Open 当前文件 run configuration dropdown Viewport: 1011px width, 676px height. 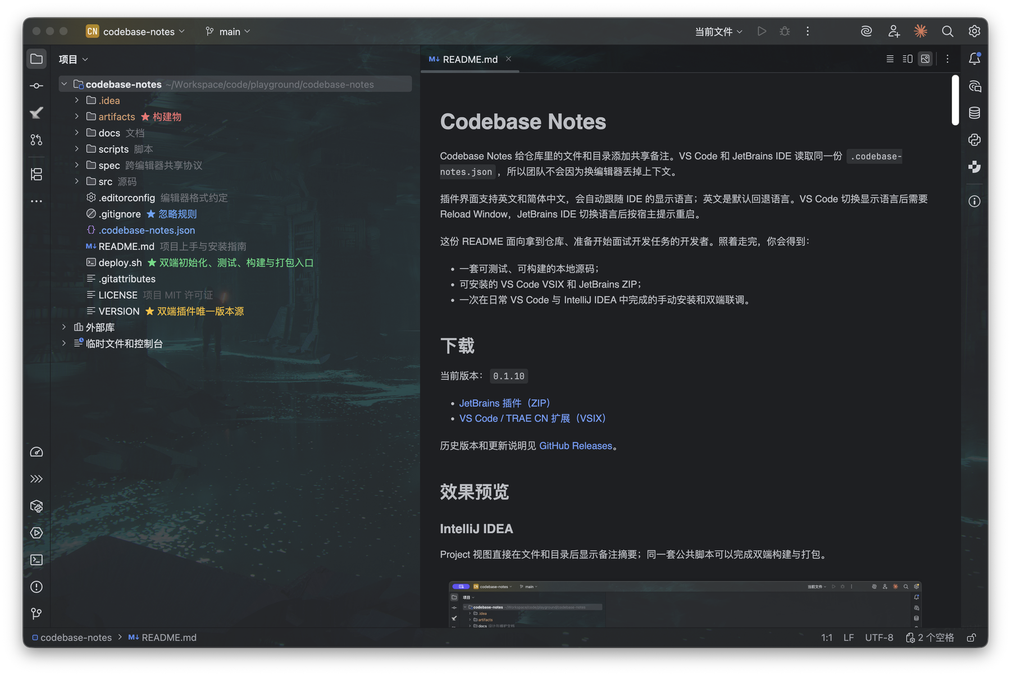click(x=718, y=31)
